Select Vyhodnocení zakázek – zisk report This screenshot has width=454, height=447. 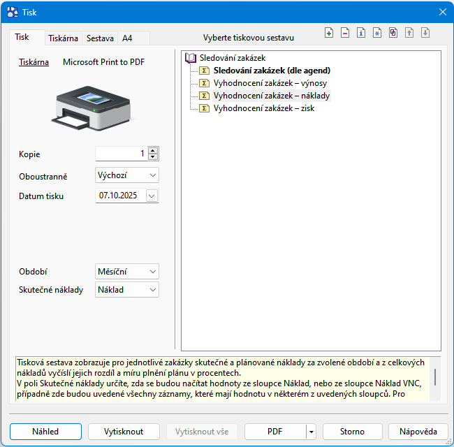point(263,108)
